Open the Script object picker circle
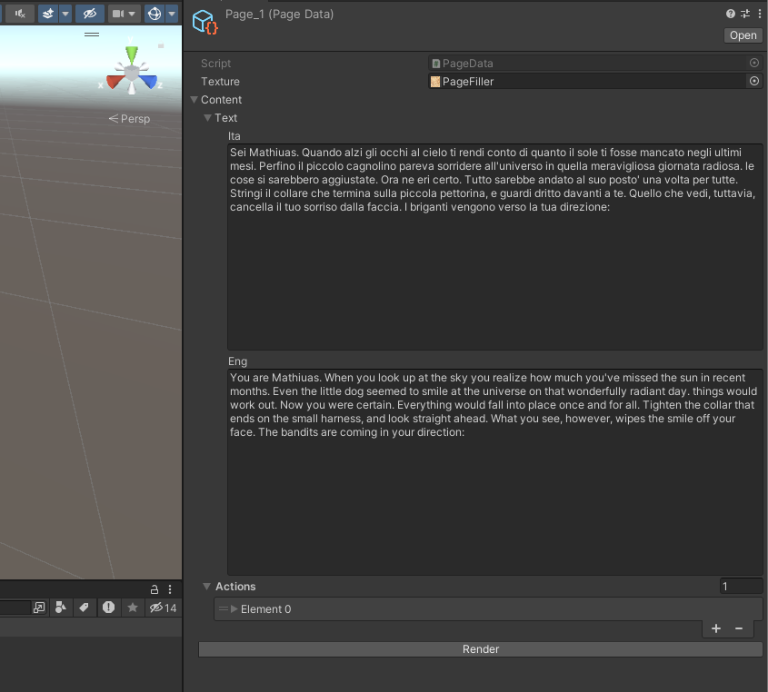Viewport: 768px width, 692px height. tap(754, 63)
